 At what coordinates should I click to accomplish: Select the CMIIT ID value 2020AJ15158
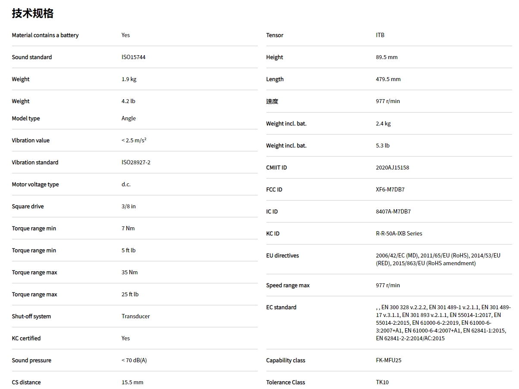coord(392,168)
